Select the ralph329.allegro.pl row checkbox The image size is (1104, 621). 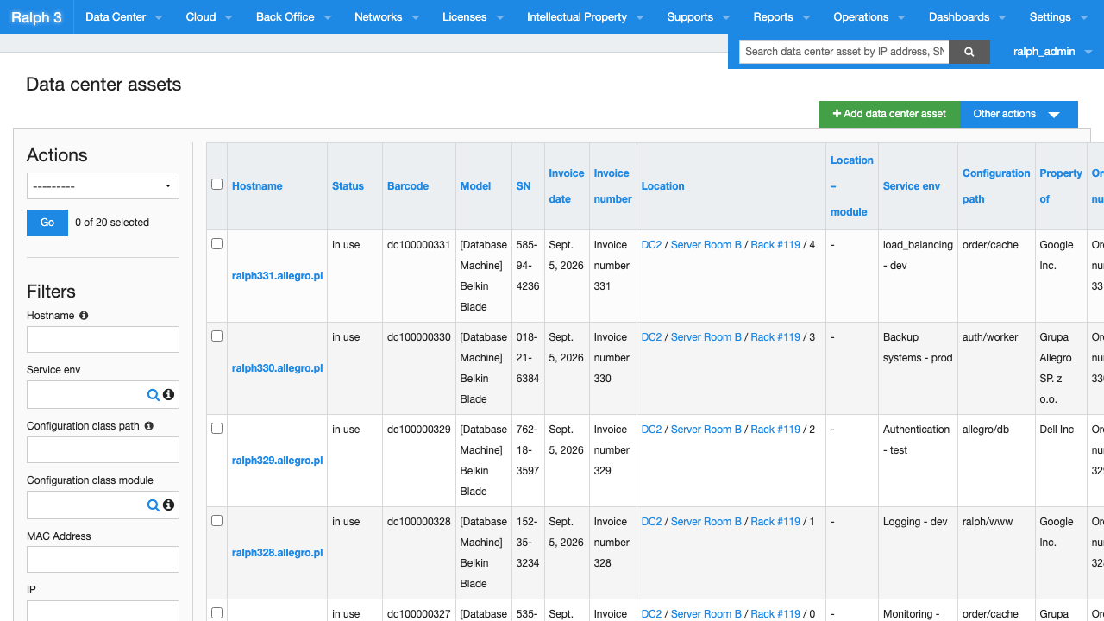(x=216, y=428)
